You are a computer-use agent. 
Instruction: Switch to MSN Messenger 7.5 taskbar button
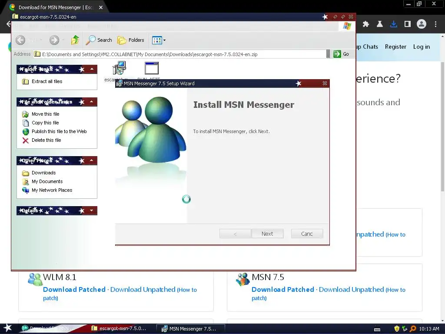[x=191, y=329]
